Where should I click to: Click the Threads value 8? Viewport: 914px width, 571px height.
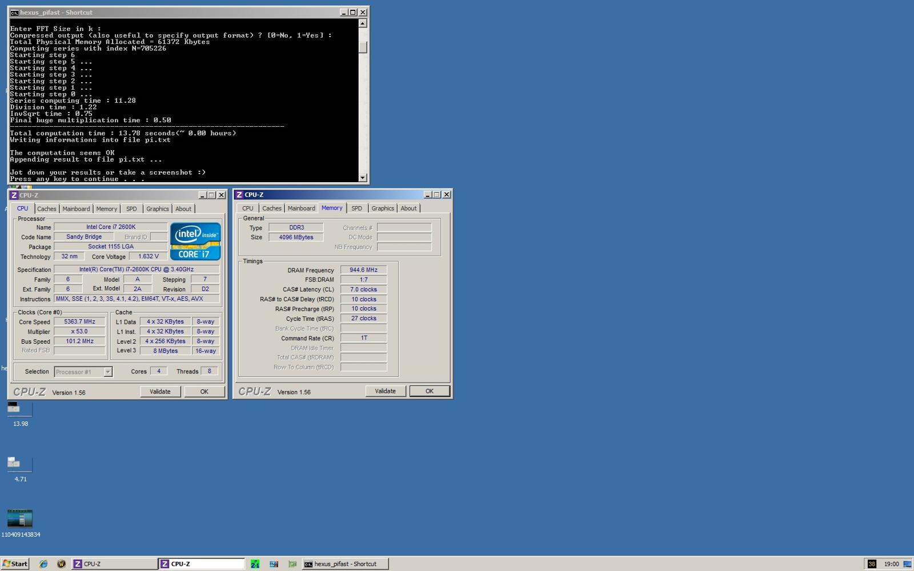[209, 371]
